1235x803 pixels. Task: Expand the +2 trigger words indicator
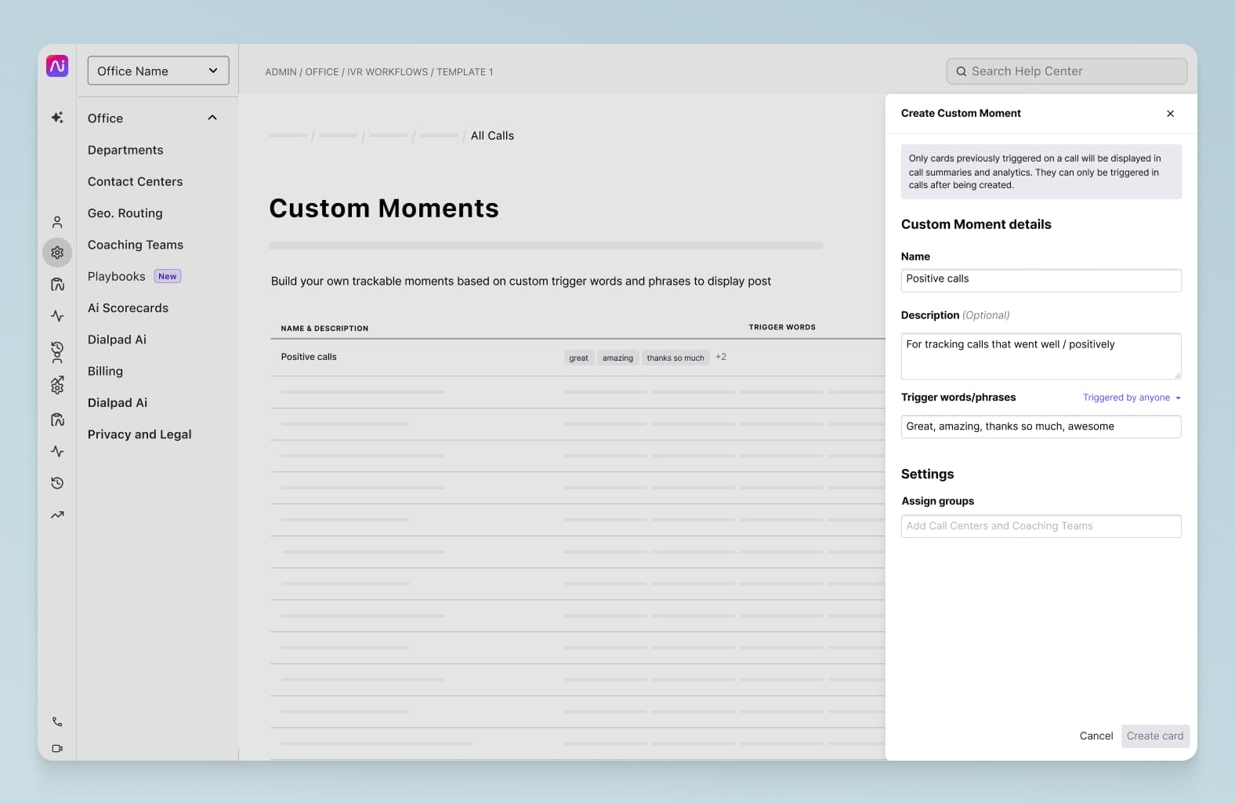coord(721,357)
